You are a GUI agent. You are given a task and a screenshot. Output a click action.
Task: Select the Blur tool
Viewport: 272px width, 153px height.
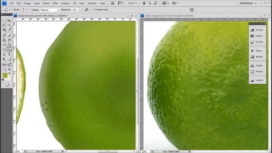[4, 49]
